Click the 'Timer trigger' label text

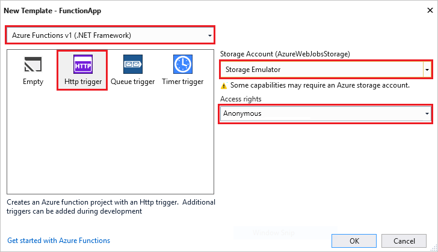click(183, 82)
